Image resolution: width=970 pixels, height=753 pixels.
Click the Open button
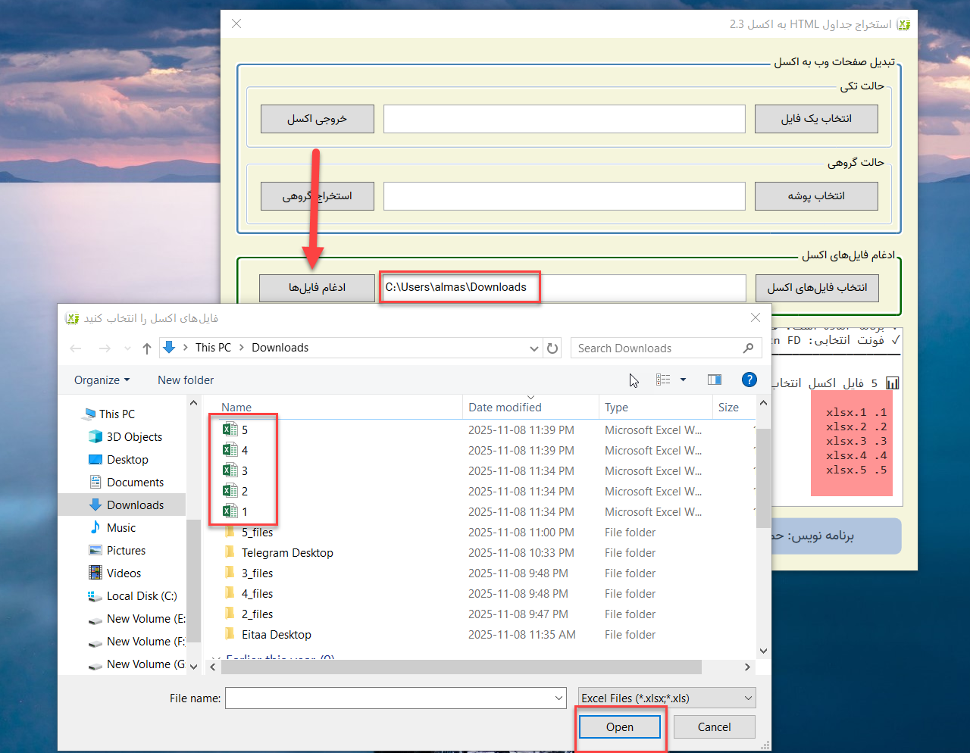click(x=619, y=727)
